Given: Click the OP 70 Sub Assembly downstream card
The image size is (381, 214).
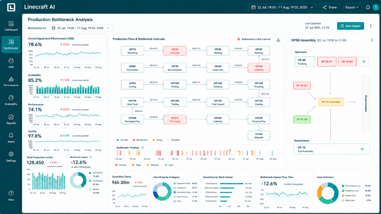Looking at the screenshot, I should (332, 149).
